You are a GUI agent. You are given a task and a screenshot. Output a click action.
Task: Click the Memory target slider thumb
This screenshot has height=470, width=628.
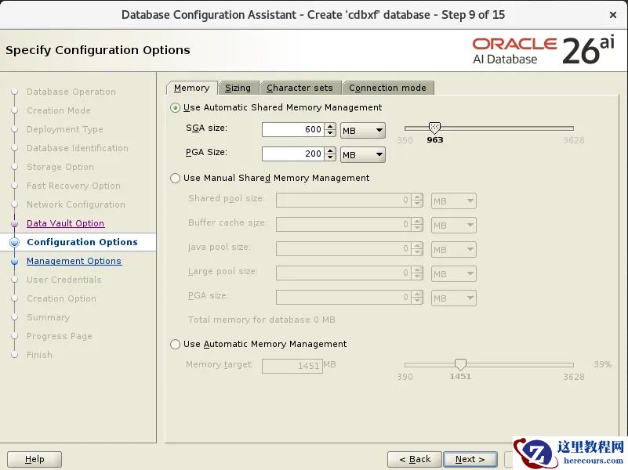click(460, 364)
